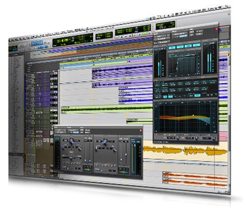243x208 pixels.
Task: Click the red record button in transport
Action: [x=149, y=33]
